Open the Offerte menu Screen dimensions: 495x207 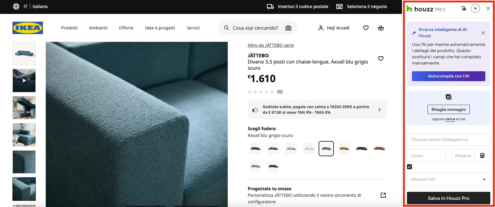(x=126, y=28)
